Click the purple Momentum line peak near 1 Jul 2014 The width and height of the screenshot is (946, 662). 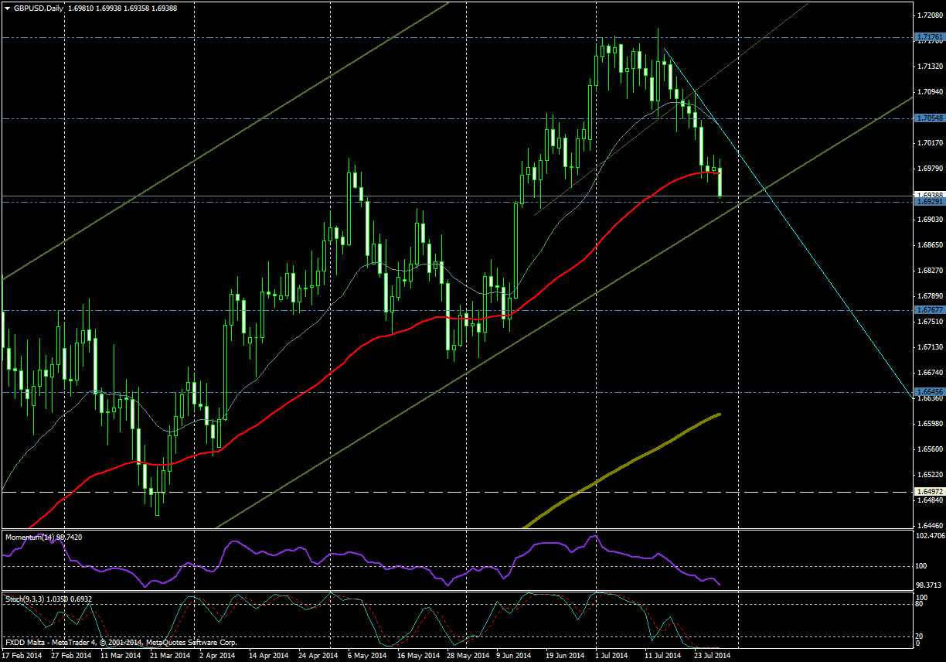(x=594, y=536)
